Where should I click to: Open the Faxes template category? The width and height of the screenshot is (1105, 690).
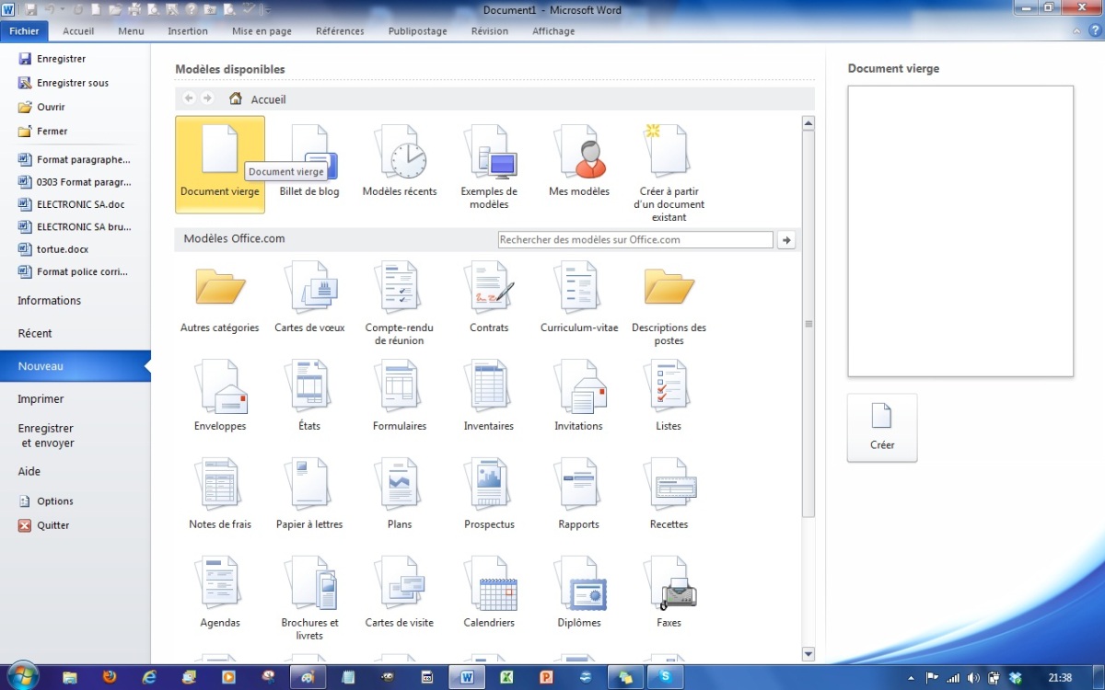(669, 593)
